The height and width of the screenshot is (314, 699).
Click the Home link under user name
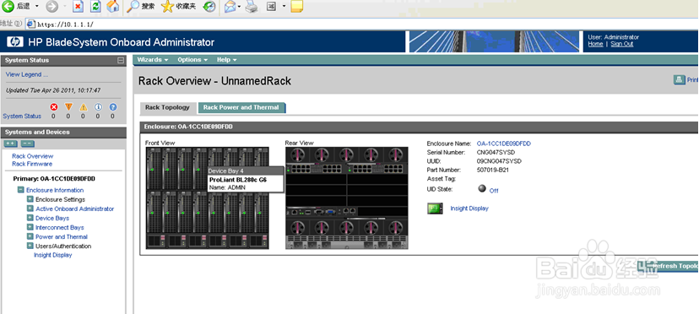click(x=595, y=44)
